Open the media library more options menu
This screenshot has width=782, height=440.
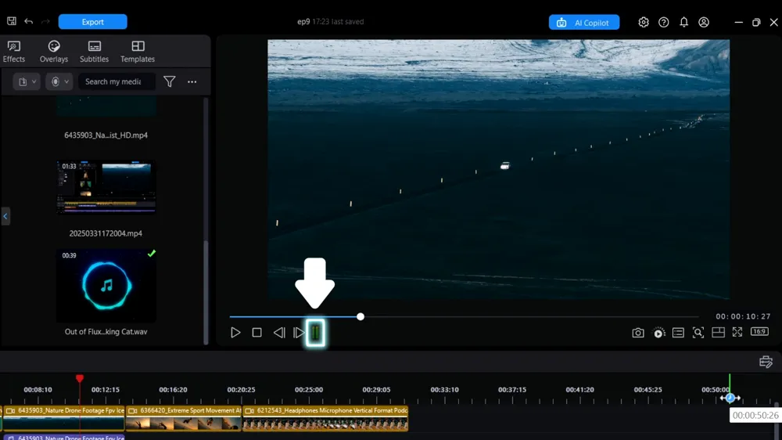click(x=192, y=81)
